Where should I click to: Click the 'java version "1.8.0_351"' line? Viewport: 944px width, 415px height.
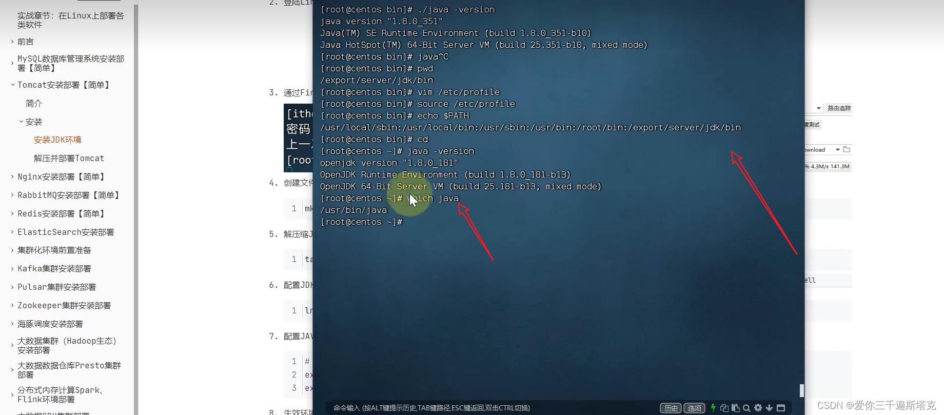(x=381, y=22)
